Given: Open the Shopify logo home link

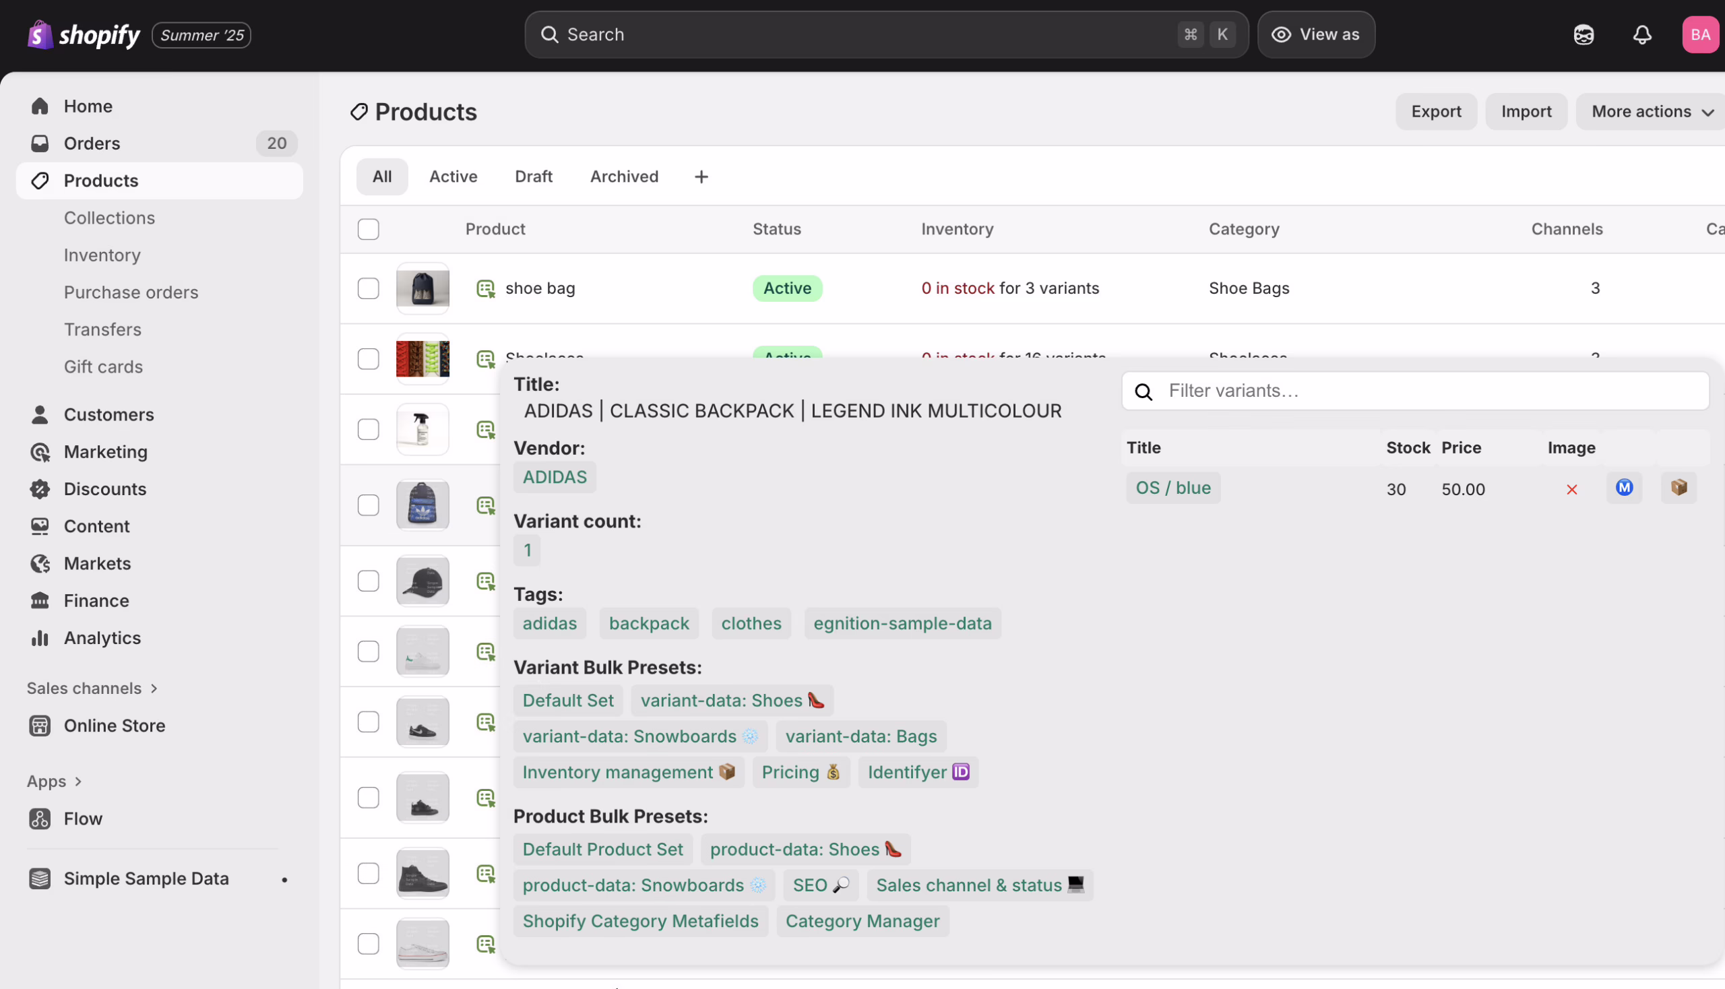Looking at the screenshot, I should click(84, 34).
